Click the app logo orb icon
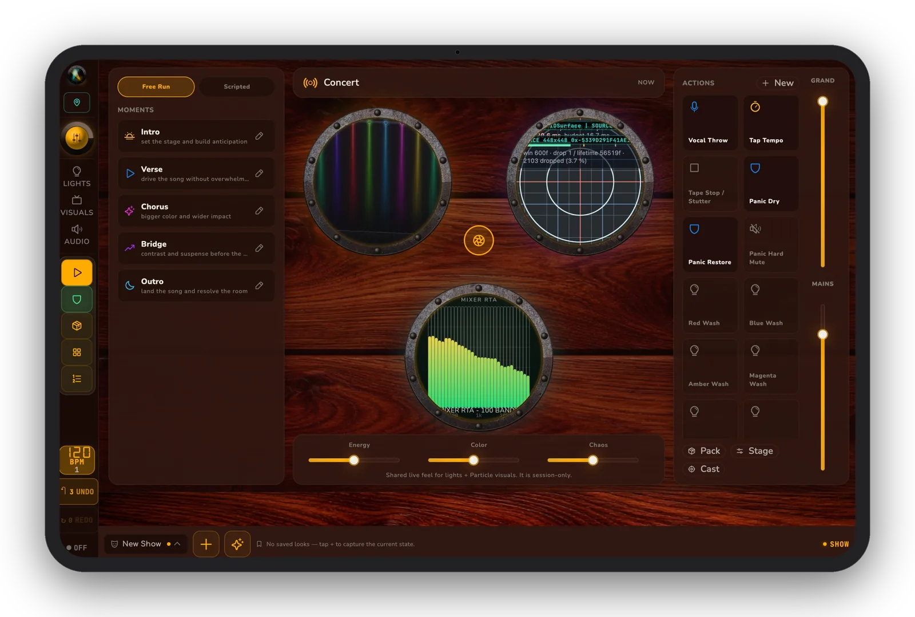The image size is (915, 617). coord(77,74)
